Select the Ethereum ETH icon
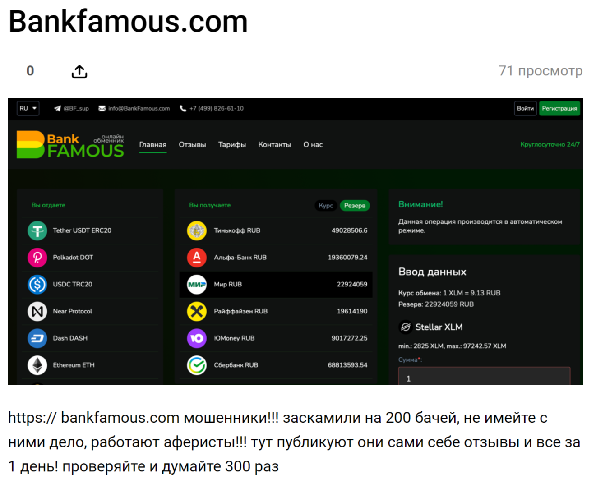This screenshot has width=596, height=493. pos(37,365)
